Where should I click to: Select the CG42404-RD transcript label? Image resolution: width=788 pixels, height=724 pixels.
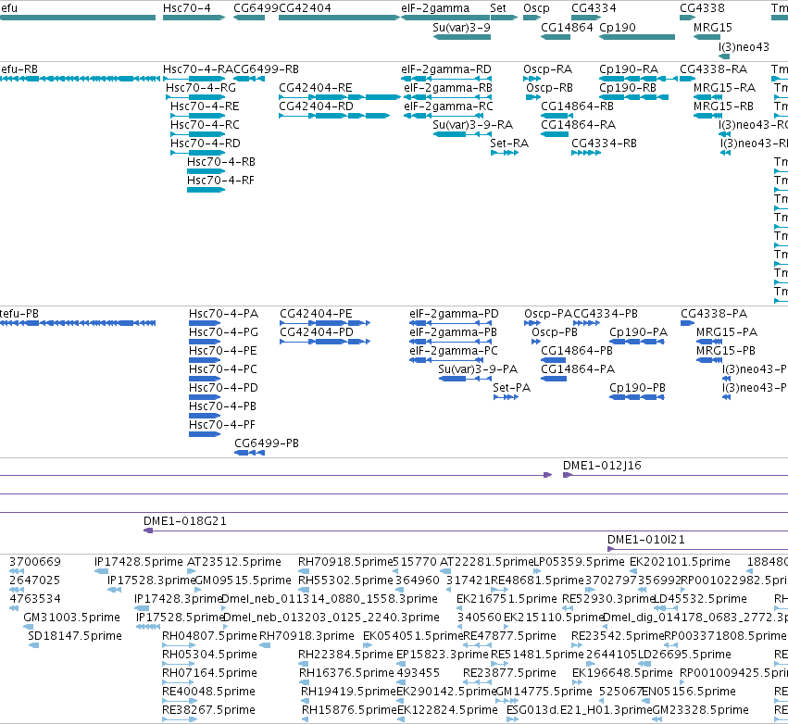point(316,106)
